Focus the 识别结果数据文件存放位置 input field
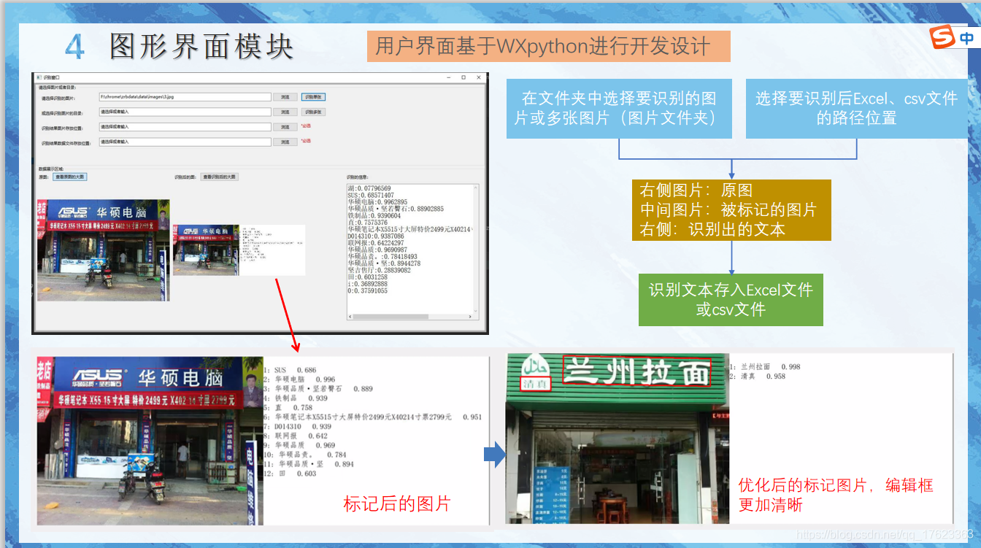 point(185,142)
